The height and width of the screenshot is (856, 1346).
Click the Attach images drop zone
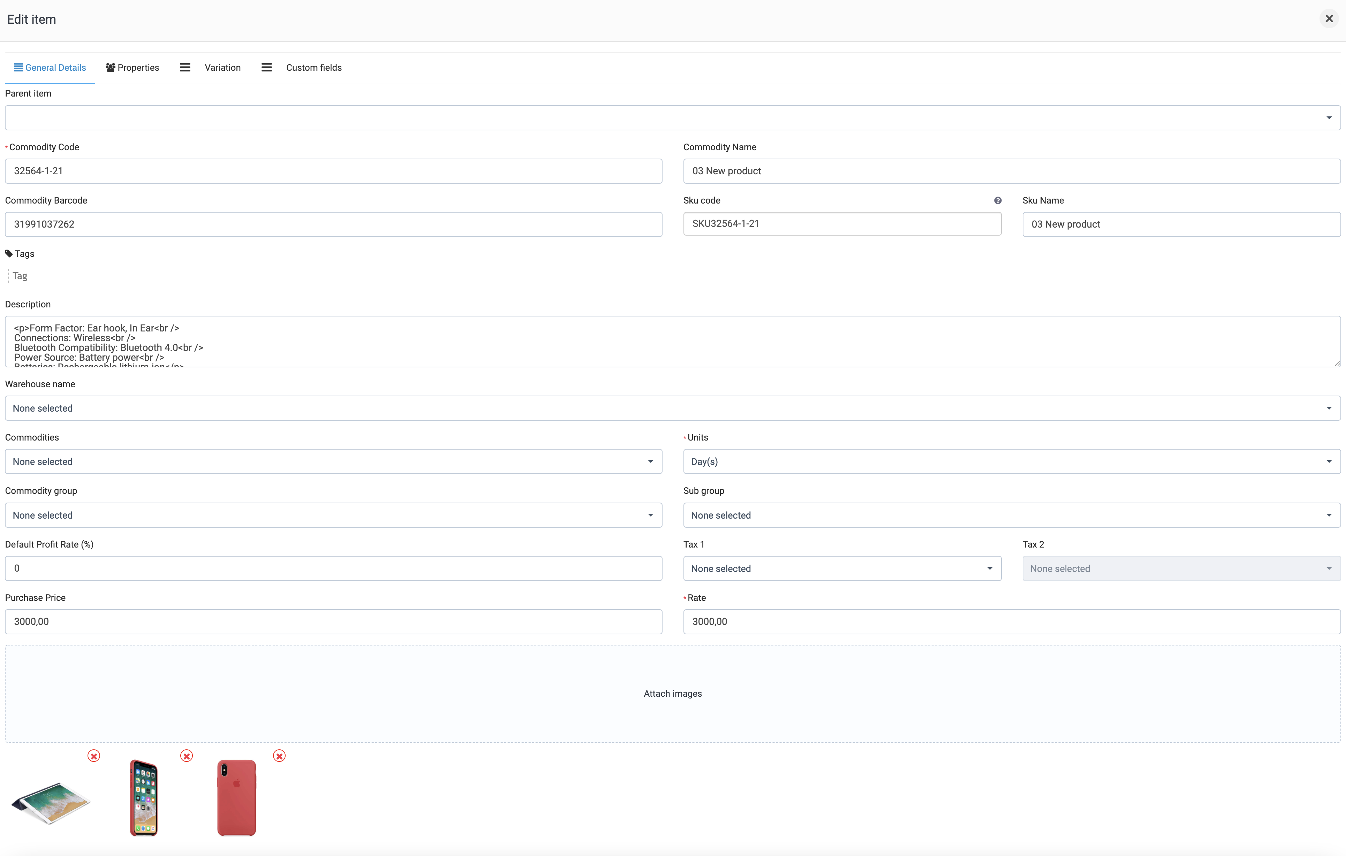point(673,693)
